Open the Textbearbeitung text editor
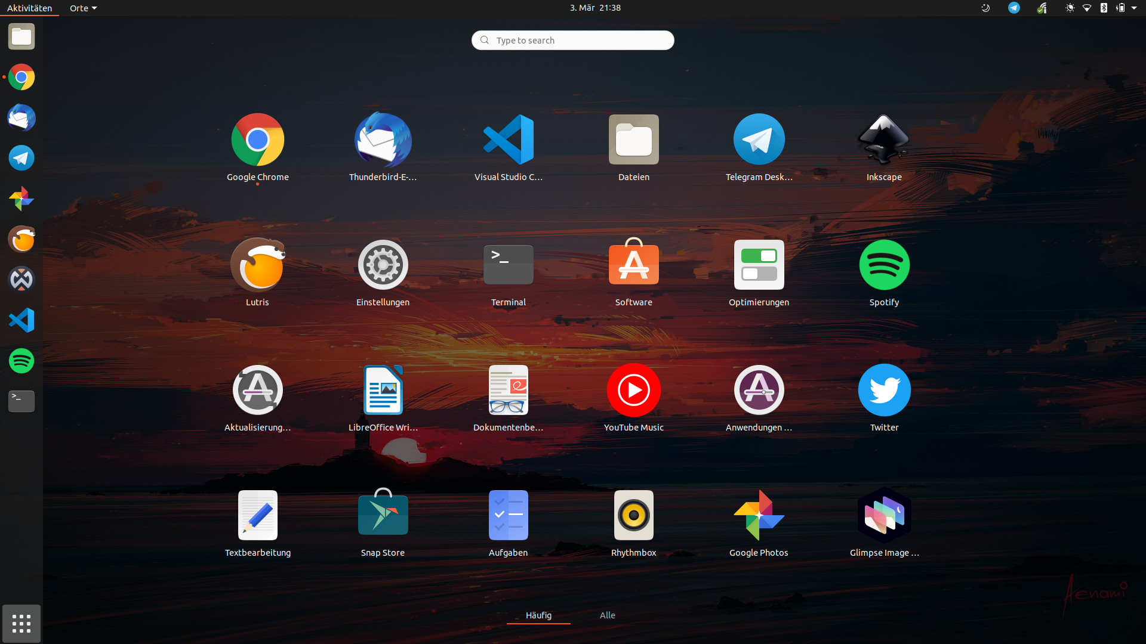1146x644 pixels. (x=258, y=515)
